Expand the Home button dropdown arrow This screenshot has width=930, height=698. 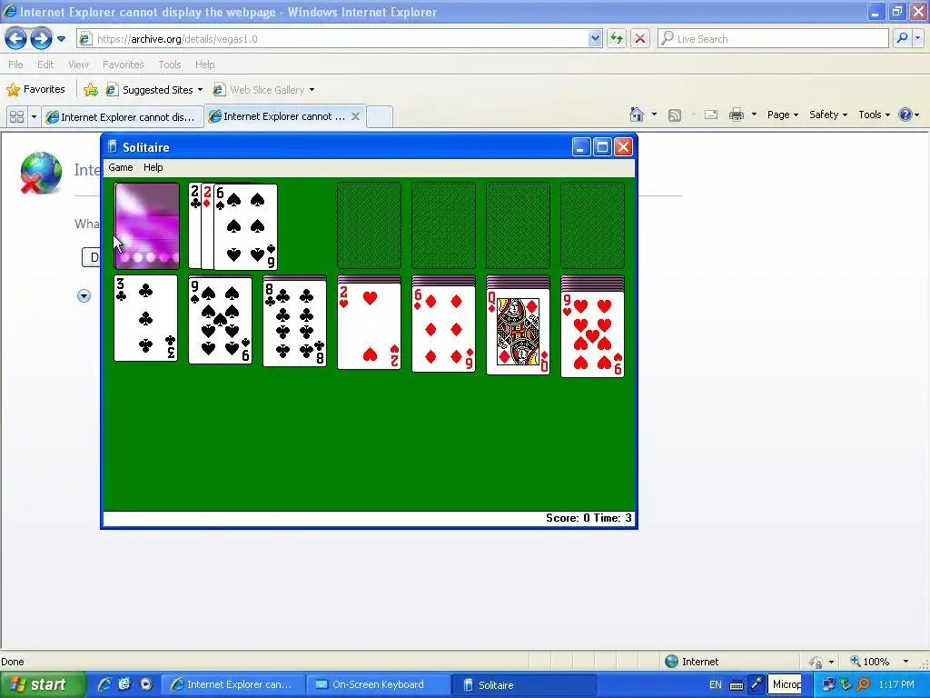(654, 115)
